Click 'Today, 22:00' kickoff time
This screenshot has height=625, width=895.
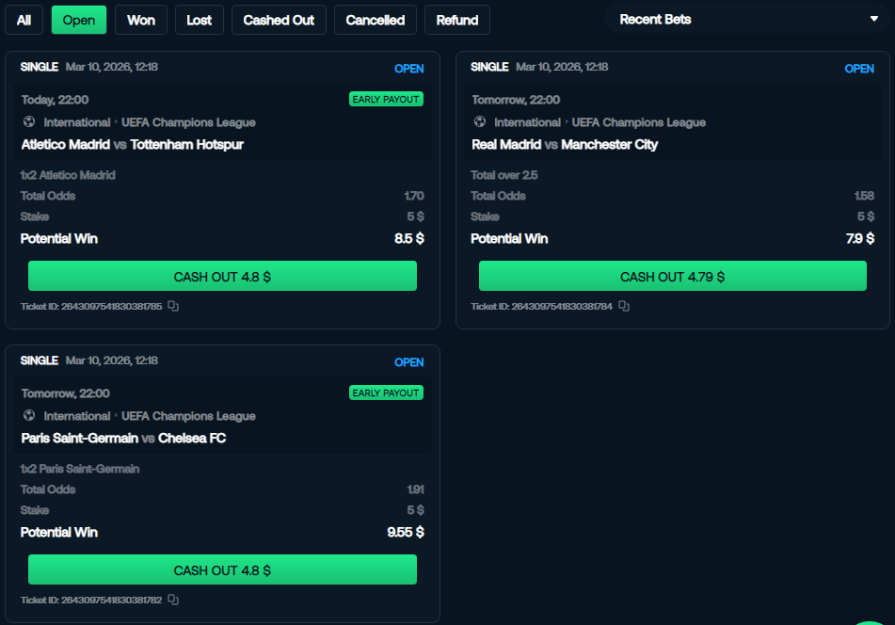click(x=55, y=100)
